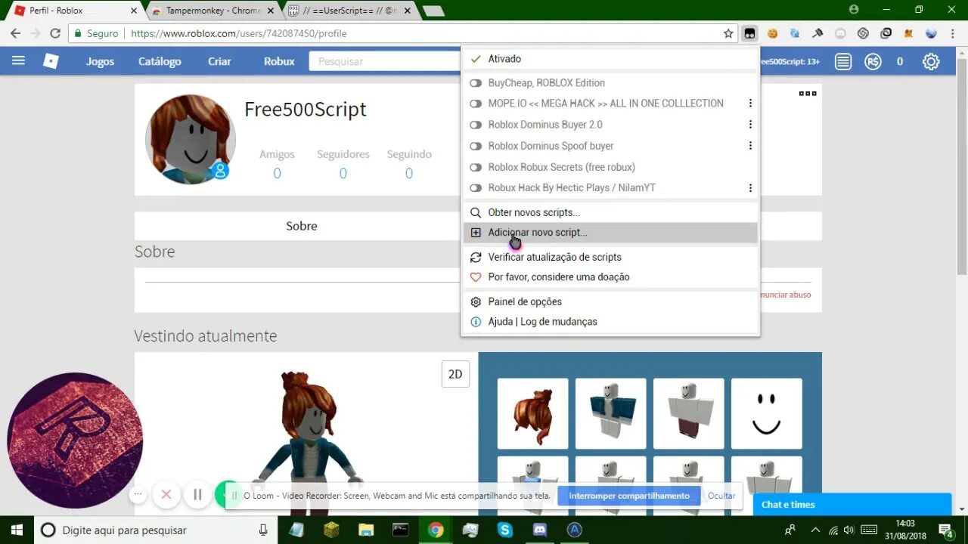Bookmark this page with the star
968x544 pixels.
(x=728, y=33)
